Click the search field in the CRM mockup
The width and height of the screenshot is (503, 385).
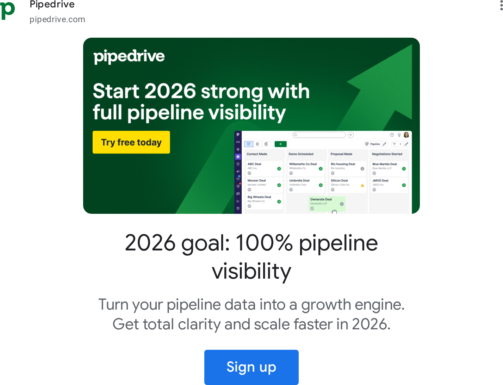point(319,135)
